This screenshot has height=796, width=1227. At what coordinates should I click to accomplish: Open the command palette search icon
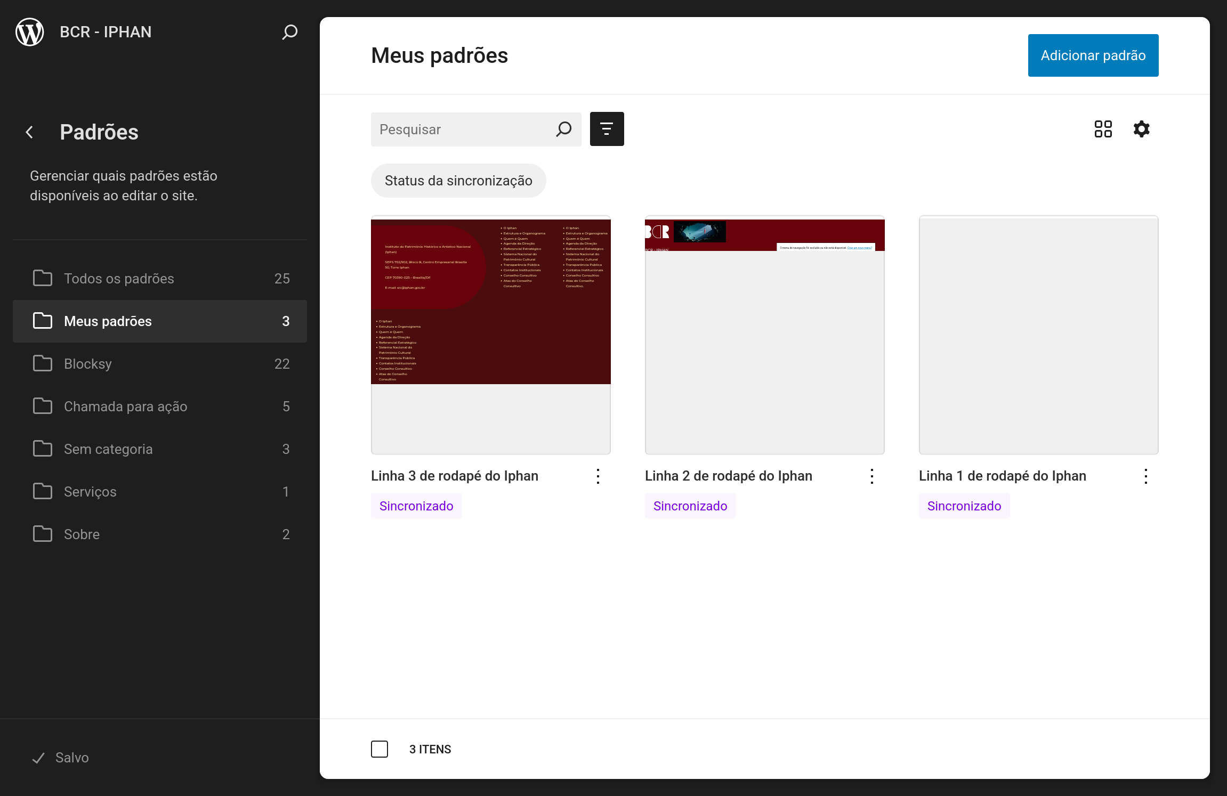tap(289, 32)
